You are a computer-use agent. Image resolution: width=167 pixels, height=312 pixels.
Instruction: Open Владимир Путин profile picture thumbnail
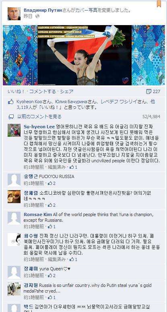(14, 14)
